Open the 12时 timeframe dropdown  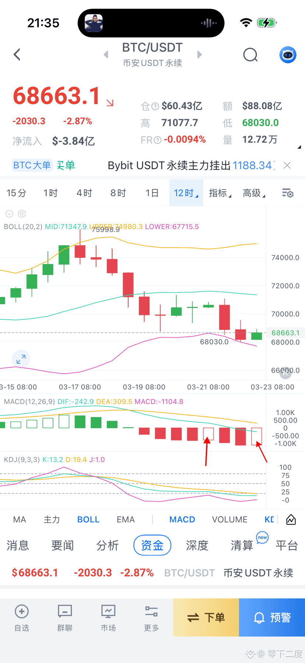[x=186, y=193]
